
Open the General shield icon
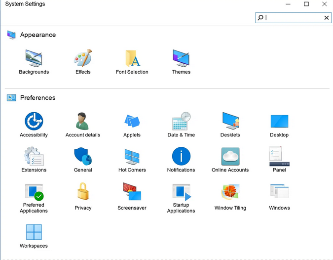tap(83, 156)
